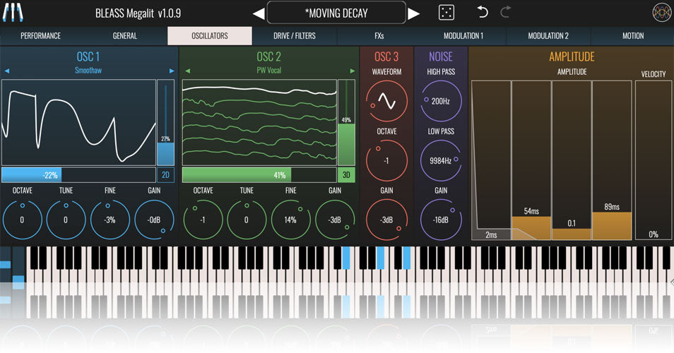The image size is (674, 353).
Task: Toggle OSC 2 3D view button
Action: coord(346,175)
